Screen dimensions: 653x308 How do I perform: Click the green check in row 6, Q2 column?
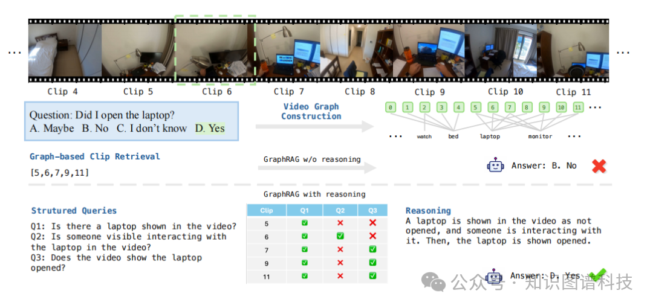tap(340, 236)
